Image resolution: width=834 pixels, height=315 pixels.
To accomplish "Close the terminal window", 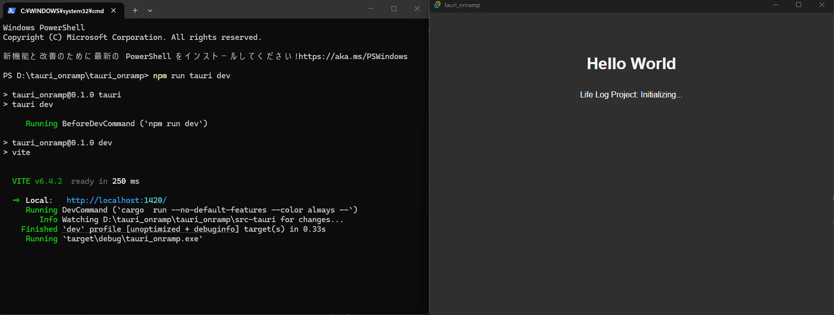I will (x=417, y=9).
